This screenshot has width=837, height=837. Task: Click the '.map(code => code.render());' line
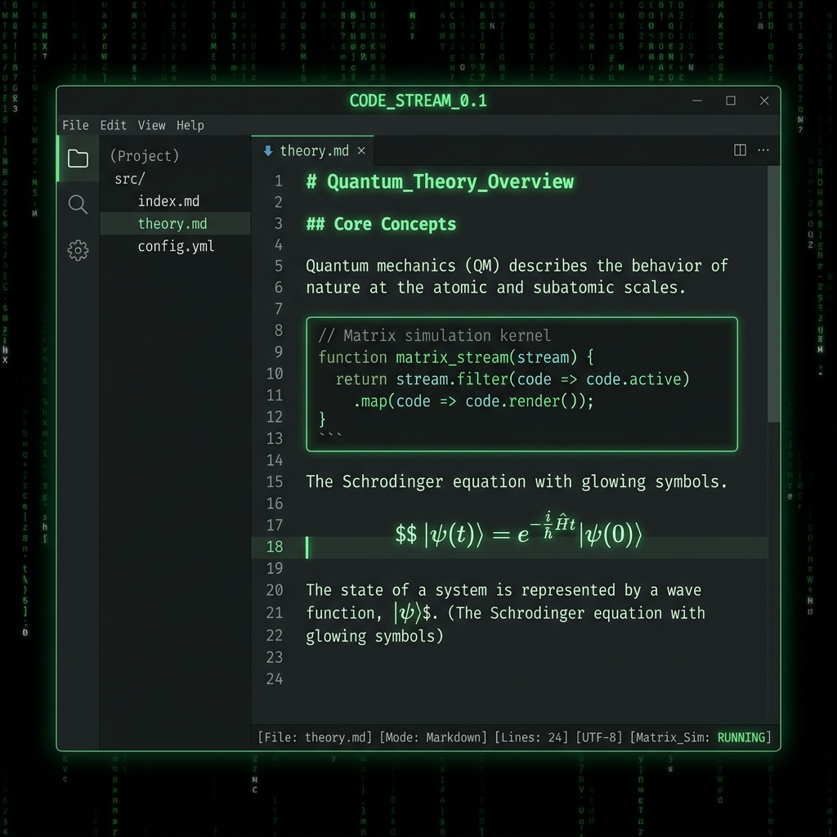point(473,401)
